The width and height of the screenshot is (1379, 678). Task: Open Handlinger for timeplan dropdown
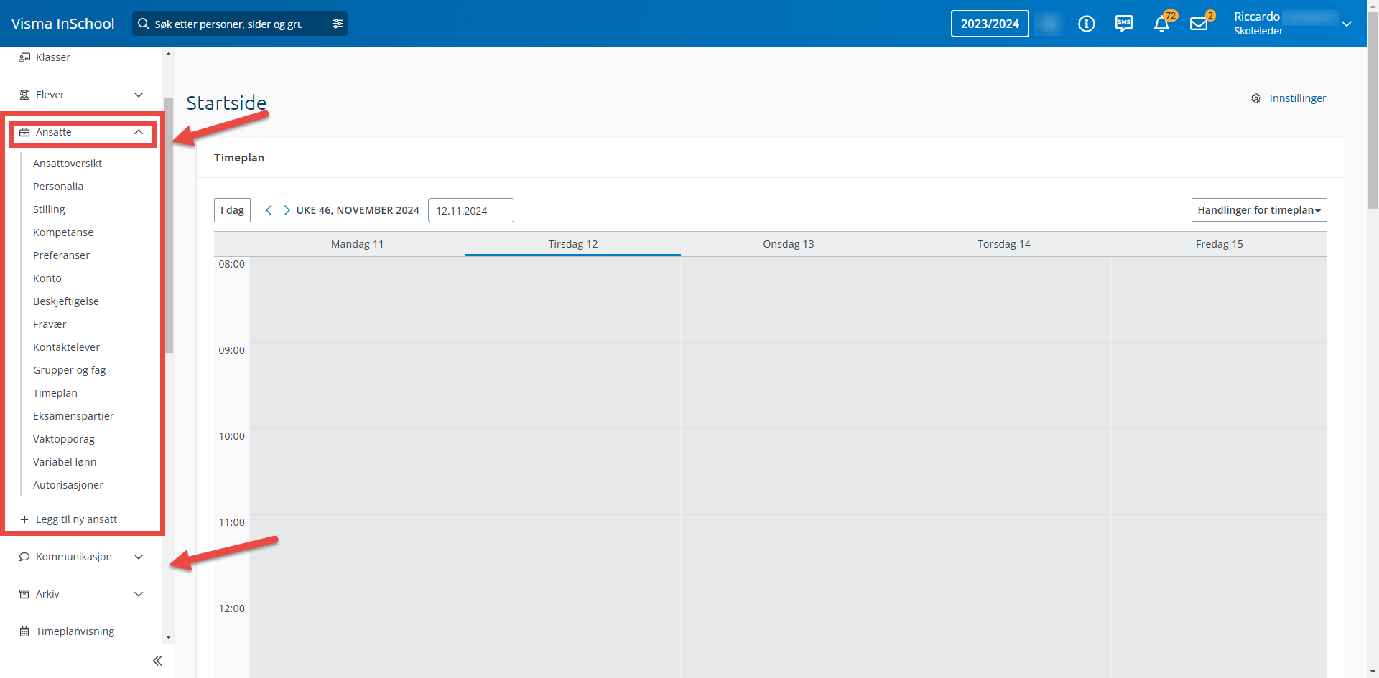1258,210
